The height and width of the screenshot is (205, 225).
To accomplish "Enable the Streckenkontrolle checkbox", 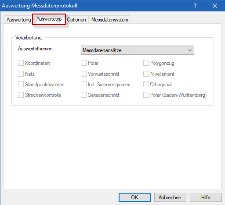I will coord(21,95).
